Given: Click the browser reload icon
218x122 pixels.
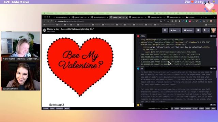Looking at the screenshot, I should [51, 21].
